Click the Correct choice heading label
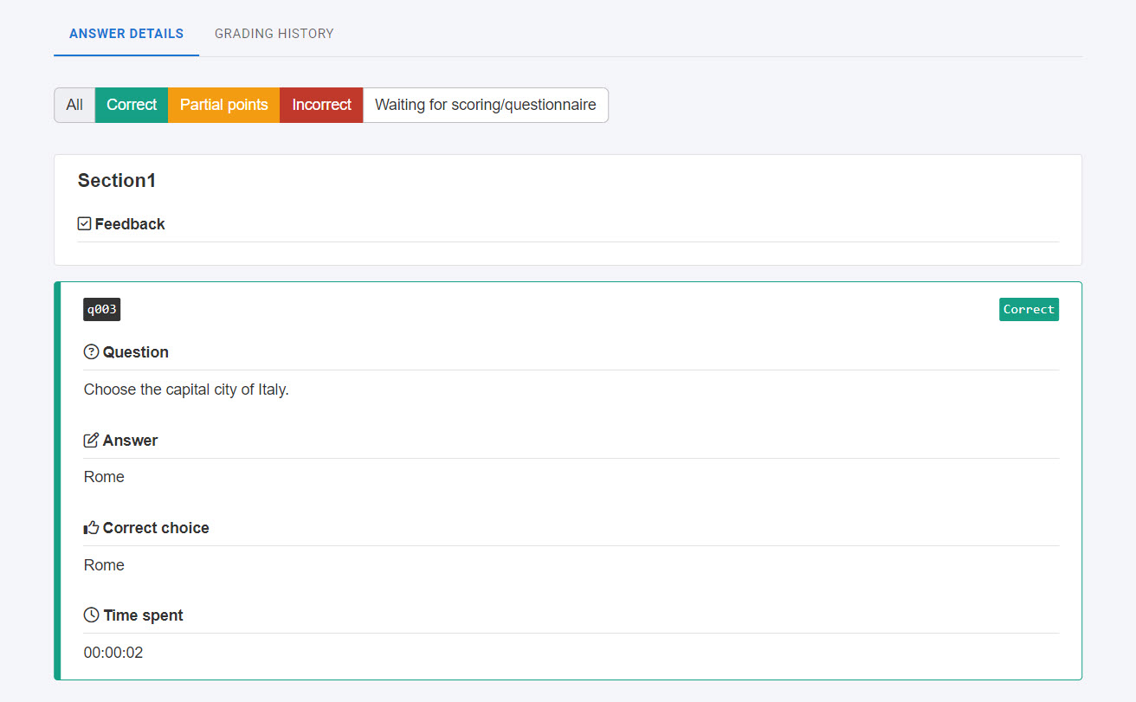The height and width of the screenshot is (702, 1136). point(156,528)
